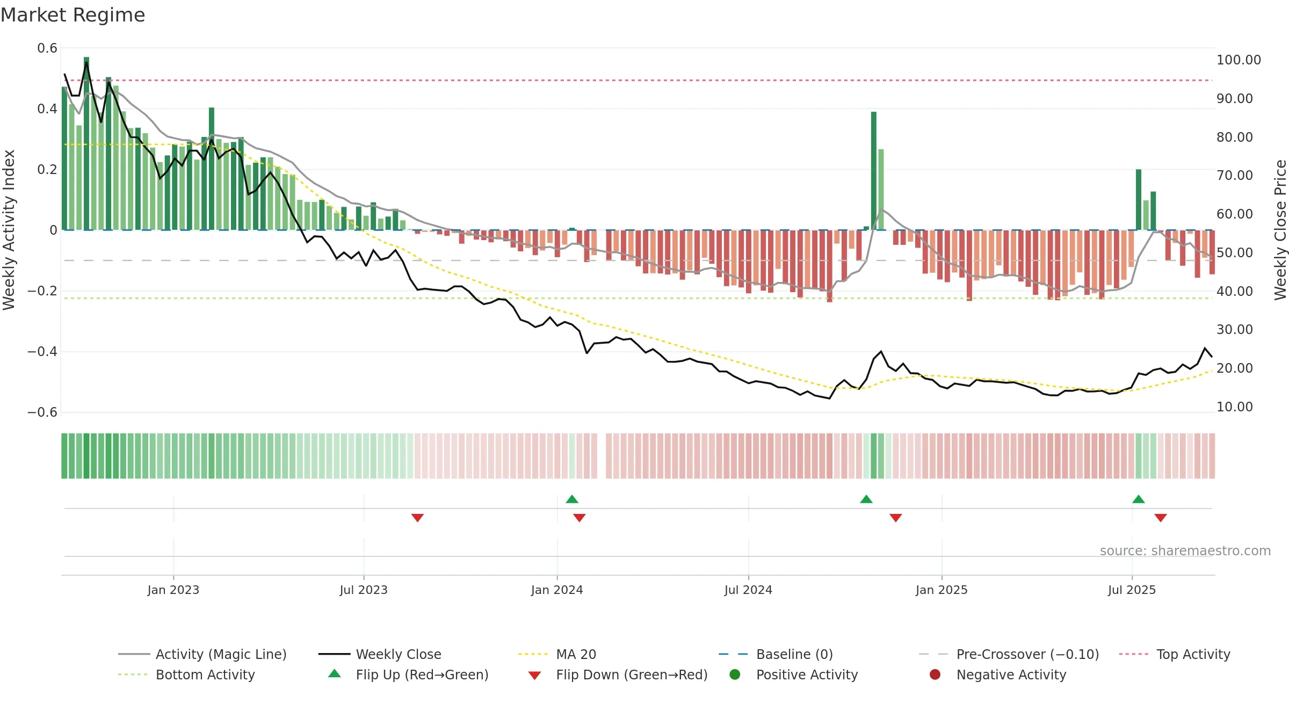This screenshot has width=1289, height=725.
Task: Click the 0.6 activity axis value
Action: [47, 48]
